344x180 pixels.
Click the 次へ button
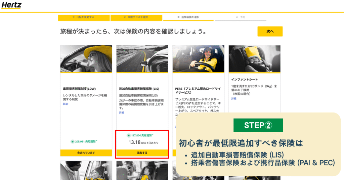point(270,31)
